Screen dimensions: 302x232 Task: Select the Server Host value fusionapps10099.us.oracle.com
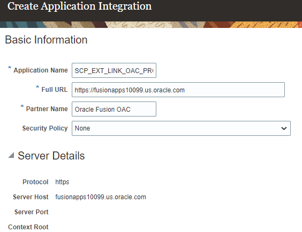pyautogui.click(x=101, y=197)
